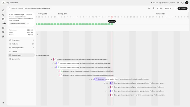Open the basket icon in left sidebar

pyautogui.click(x=3, y=32)
